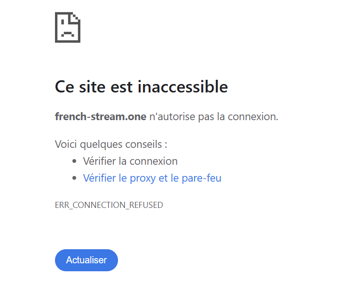Click the word 'proxy' in the blue link
Viewport: 345px width, 306px height.
click(141, 178)
